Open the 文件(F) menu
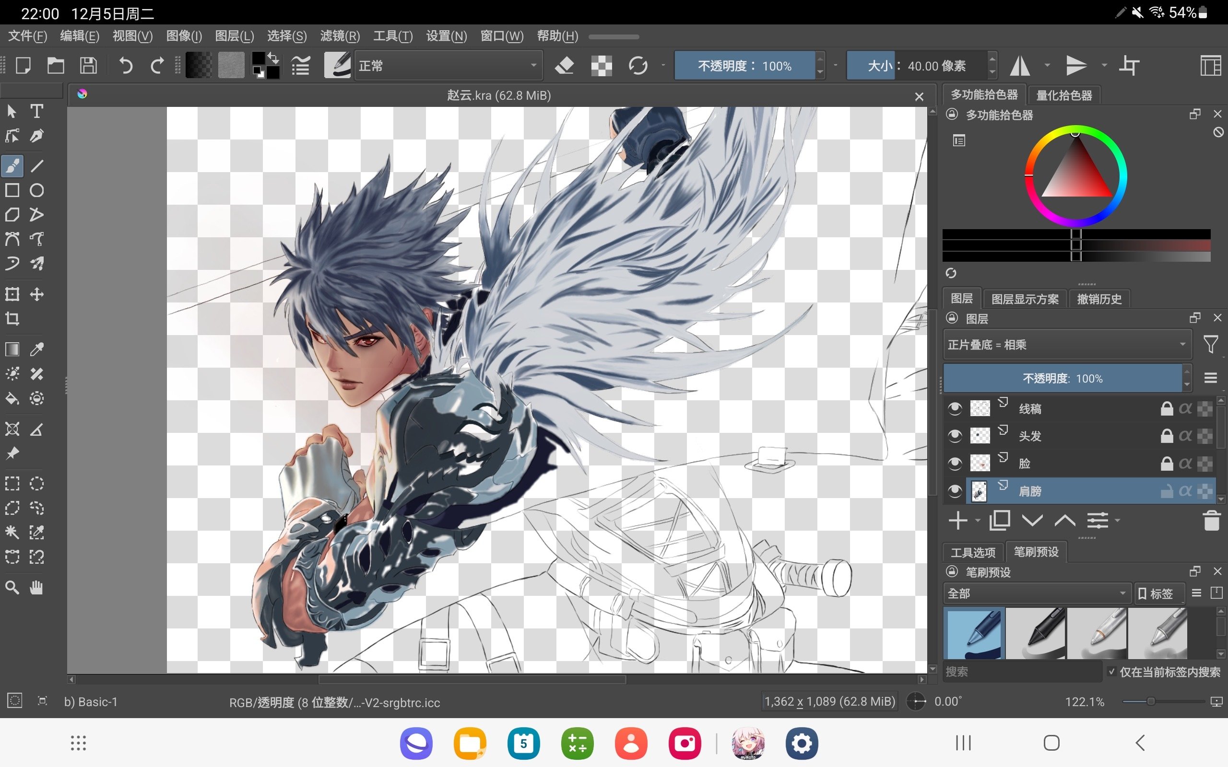The width and height of the screenshot is (1228, 767). (27, 36)
